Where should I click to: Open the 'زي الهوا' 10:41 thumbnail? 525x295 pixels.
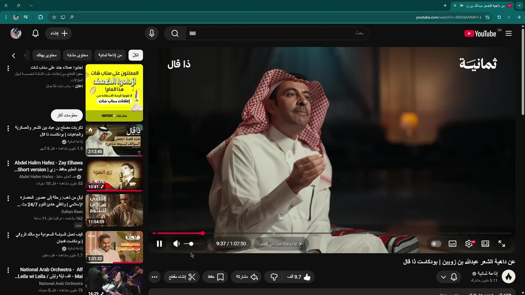[114, 175]
